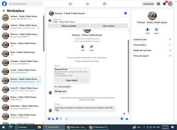The width and height of the screenshot is (177, 130).
Task: Click the Hola. Estoy interesada message bubble
Action: tap(85, 109)
